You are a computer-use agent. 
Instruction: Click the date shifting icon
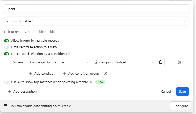(6, 106)
